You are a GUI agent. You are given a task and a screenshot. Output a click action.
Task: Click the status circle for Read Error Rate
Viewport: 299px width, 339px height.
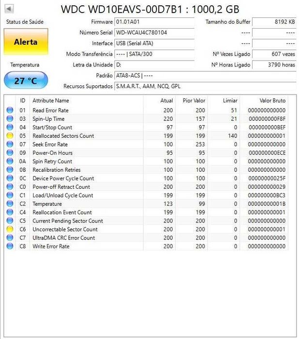click(10, 110)
